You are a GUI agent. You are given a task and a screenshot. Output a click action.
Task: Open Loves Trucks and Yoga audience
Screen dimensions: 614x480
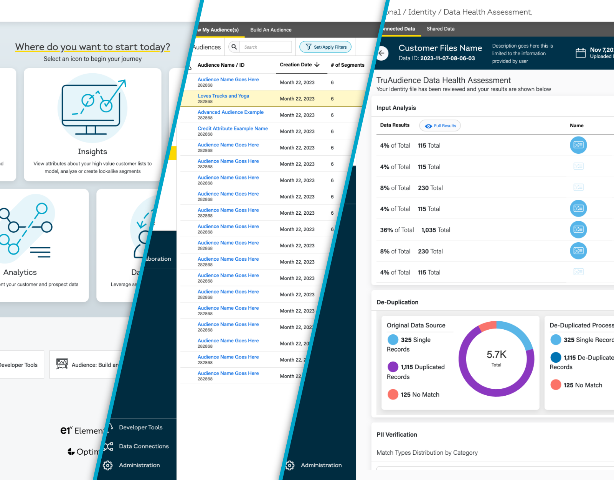click(x=223, y=96)
